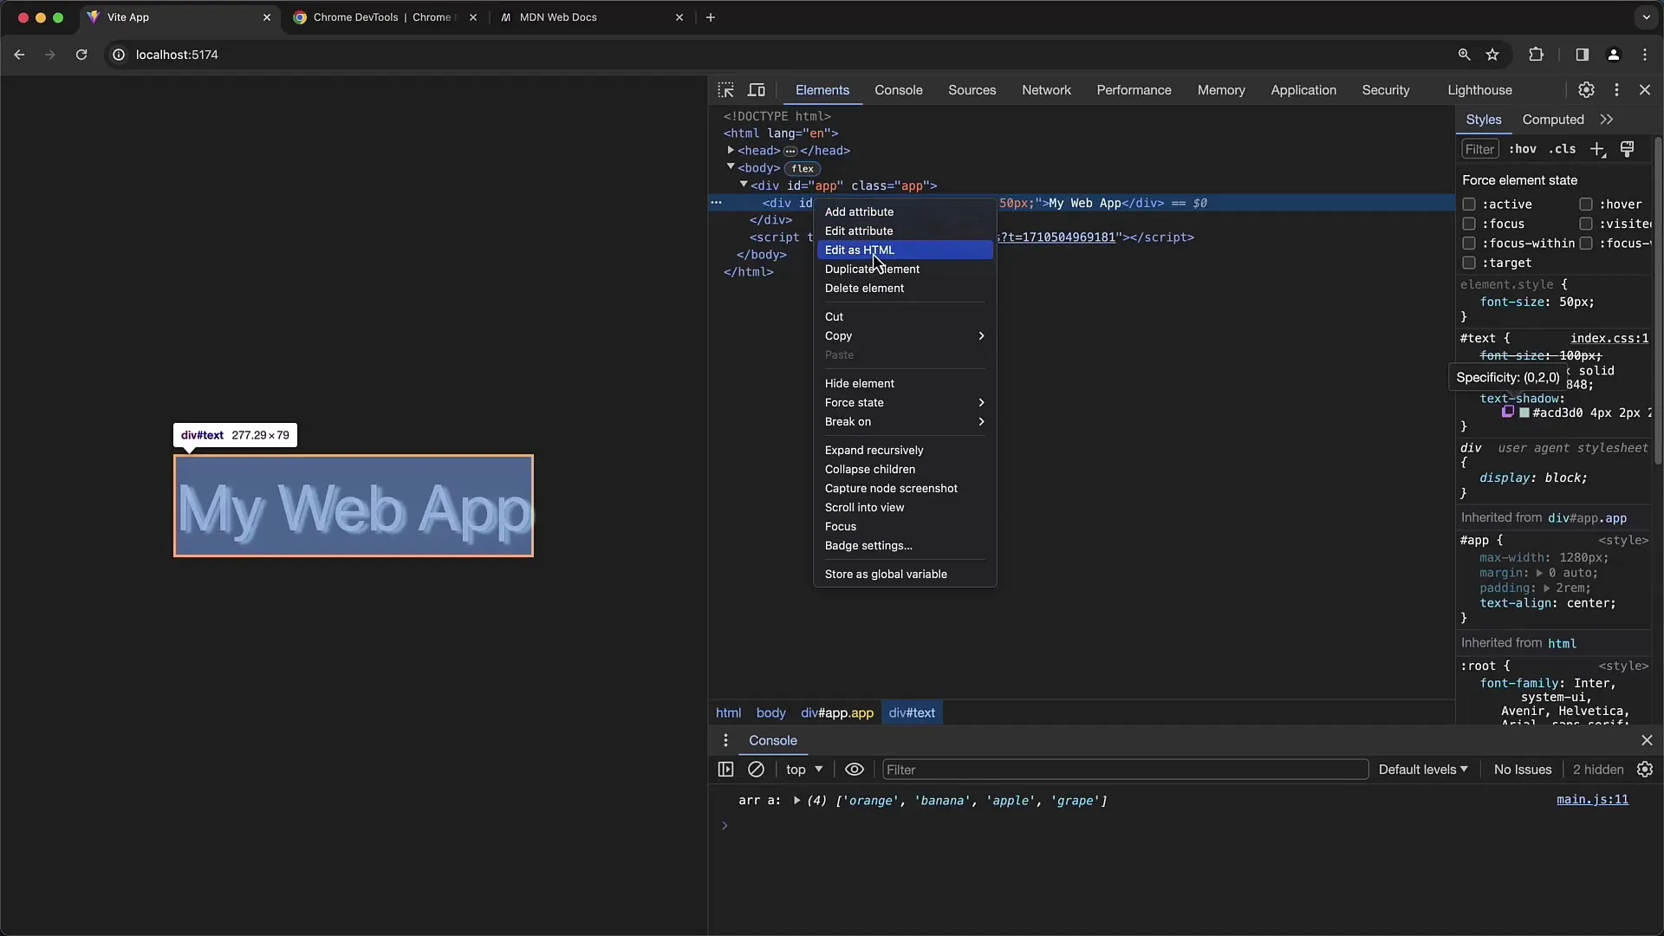The height and width of the screenshot is (936, 1664).
Task: Open the Console panel tab
Action: tap(898, 89)
